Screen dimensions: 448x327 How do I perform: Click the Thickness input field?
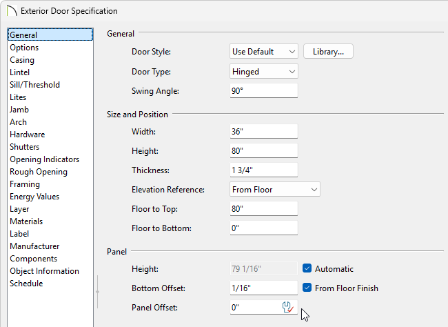click(x=264, y=170)
